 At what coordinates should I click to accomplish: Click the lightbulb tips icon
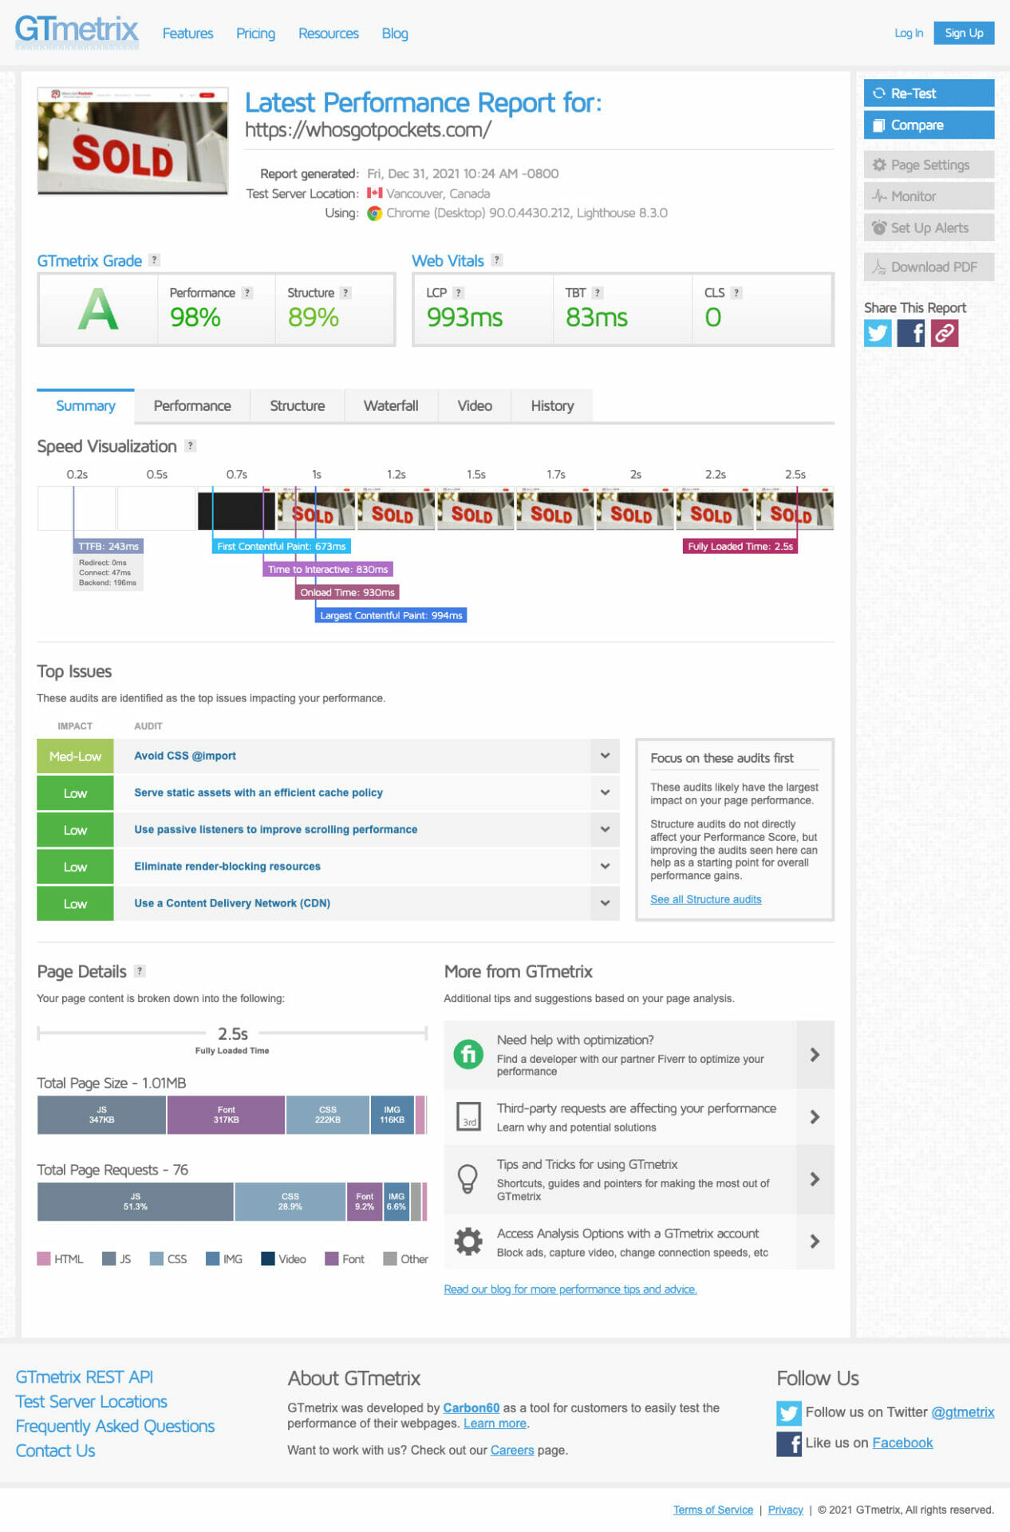pos(468,1179)
